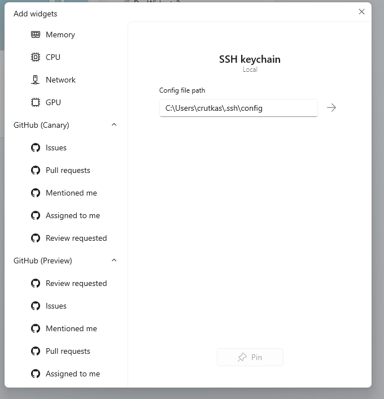Viewport: 384px width, 399px height.
Task: Click GitHub icon beside Preview Assigned to me
Action: click(36, 374)
